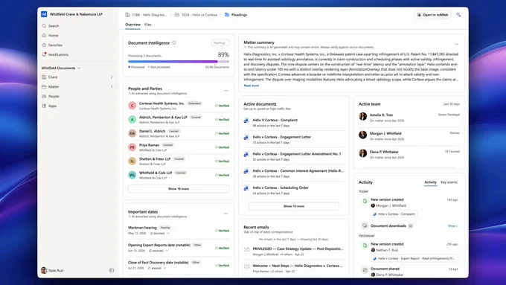Open Favorites star item
Image resolution: width=506 pixels, height=285 pixels.
52,45
